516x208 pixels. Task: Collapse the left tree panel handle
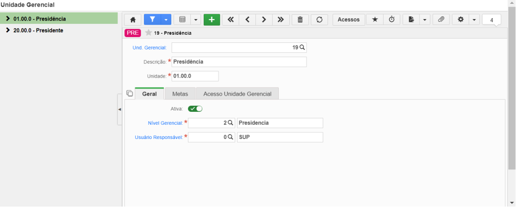click(120, 109)
